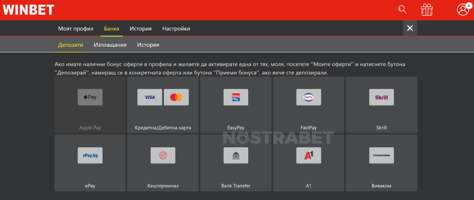This screenshot has height=200, width=474.
Task: Click the FastPay label text
Action: (308, 128)
